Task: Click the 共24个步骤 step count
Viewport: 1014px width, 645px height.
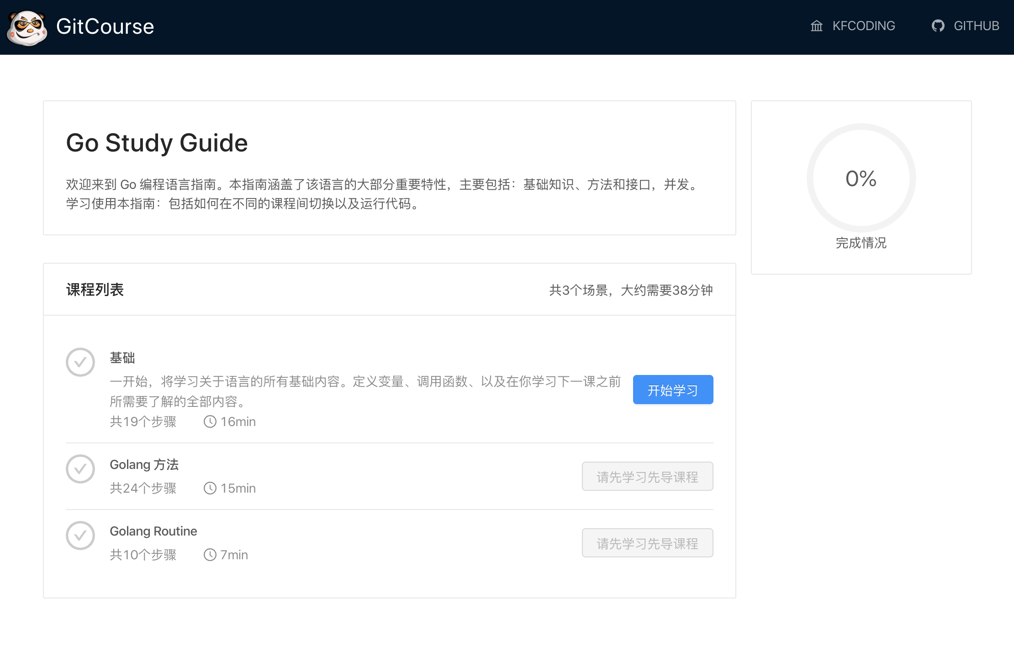Action: point(143,488)
